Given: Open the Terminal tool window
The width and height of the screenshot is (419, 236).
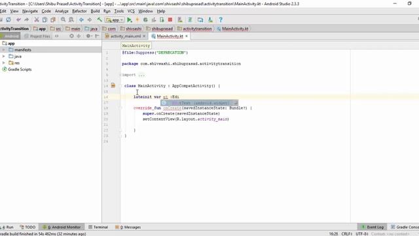Looking at the screenshot, I should coord(98,227).
